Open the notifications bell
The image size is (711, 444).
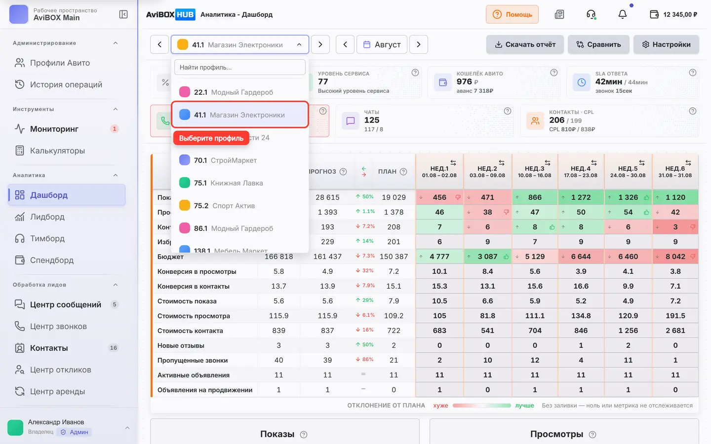pyautogui.click(x=623, y=14)
